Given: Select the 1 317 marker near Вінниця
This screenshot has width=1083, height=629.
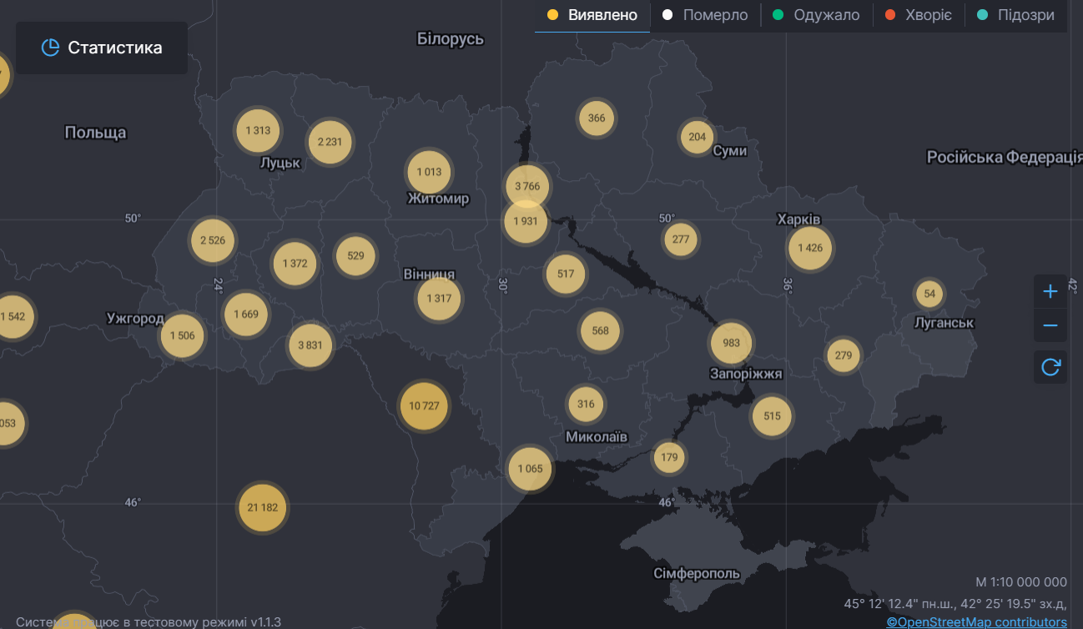Looking at the screenshot, I should point(439,299).
